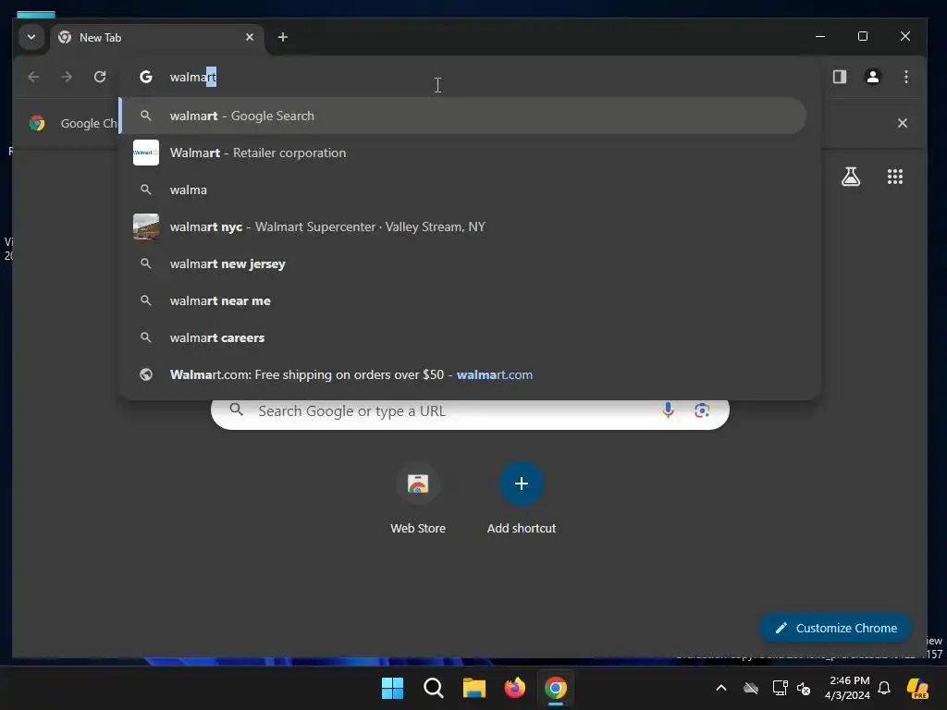Open a new tab with plus button
This screenshot has width=947, height=710.
[x=283, y=37]
